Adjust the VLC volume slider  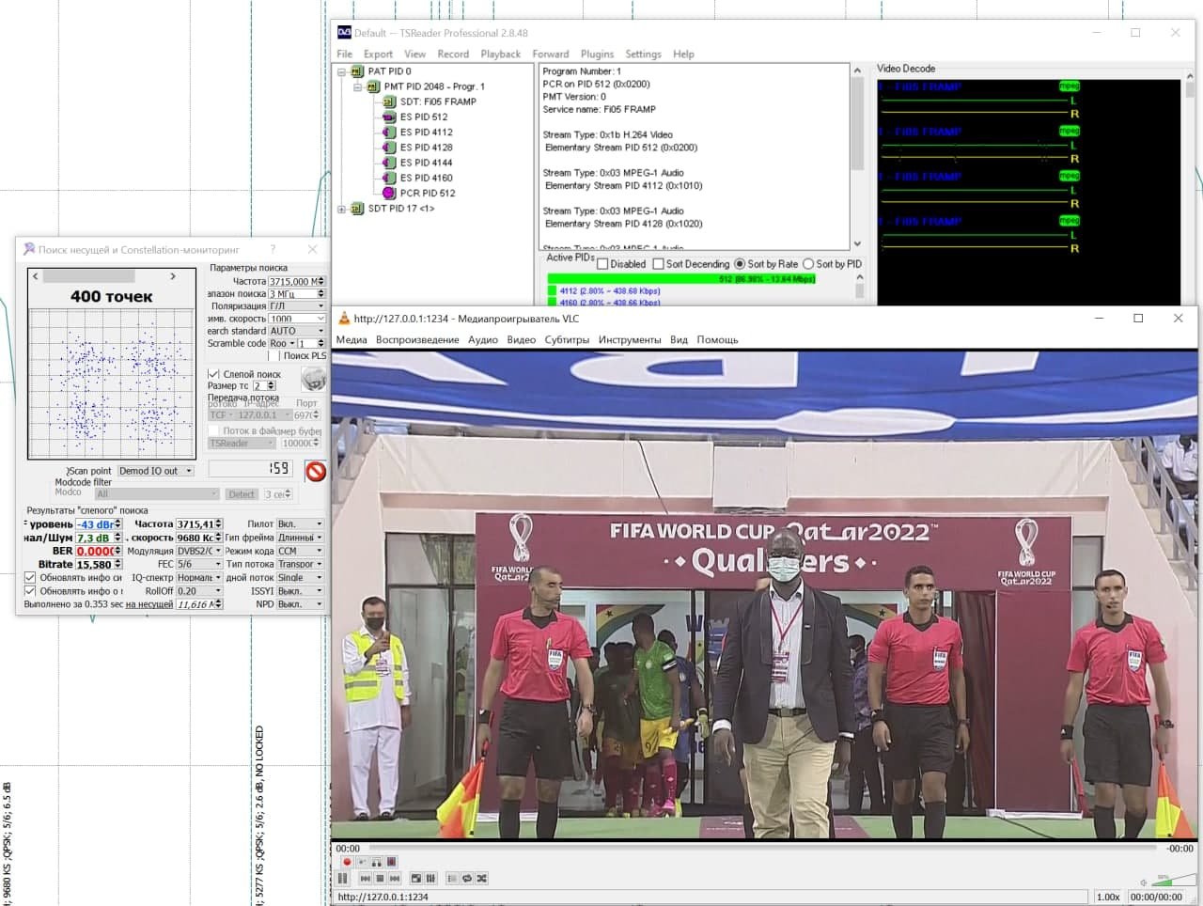pos(1167,882)
